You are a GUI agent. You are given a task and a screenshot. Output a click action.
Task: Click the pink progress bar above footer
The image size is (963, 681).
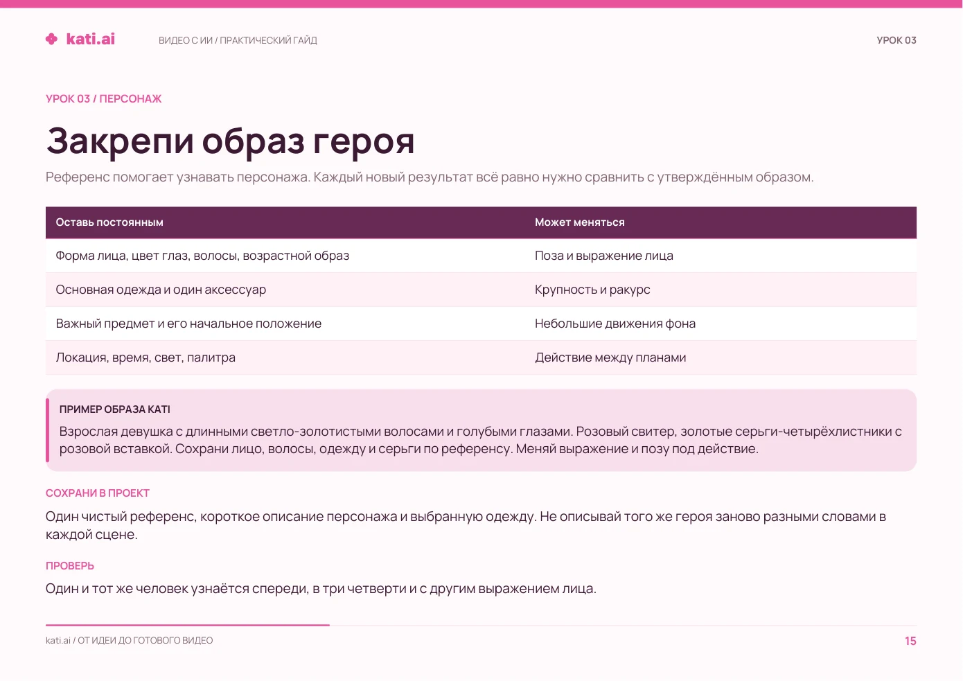coord(188,625)
